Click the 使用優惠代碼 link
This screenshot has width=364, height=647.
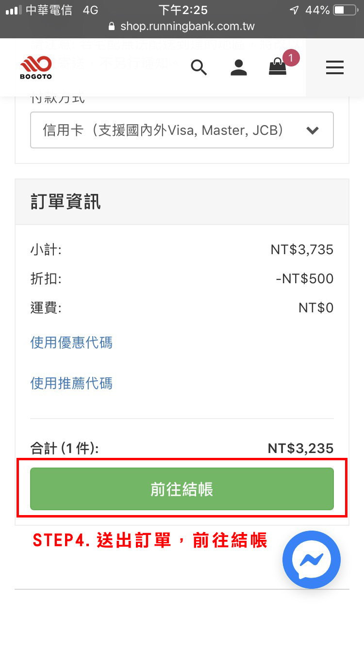[71, 343]
